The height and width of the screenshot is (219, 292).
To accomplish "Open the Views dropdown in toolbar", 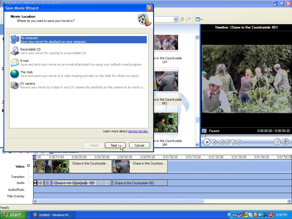I will (199, 20).
